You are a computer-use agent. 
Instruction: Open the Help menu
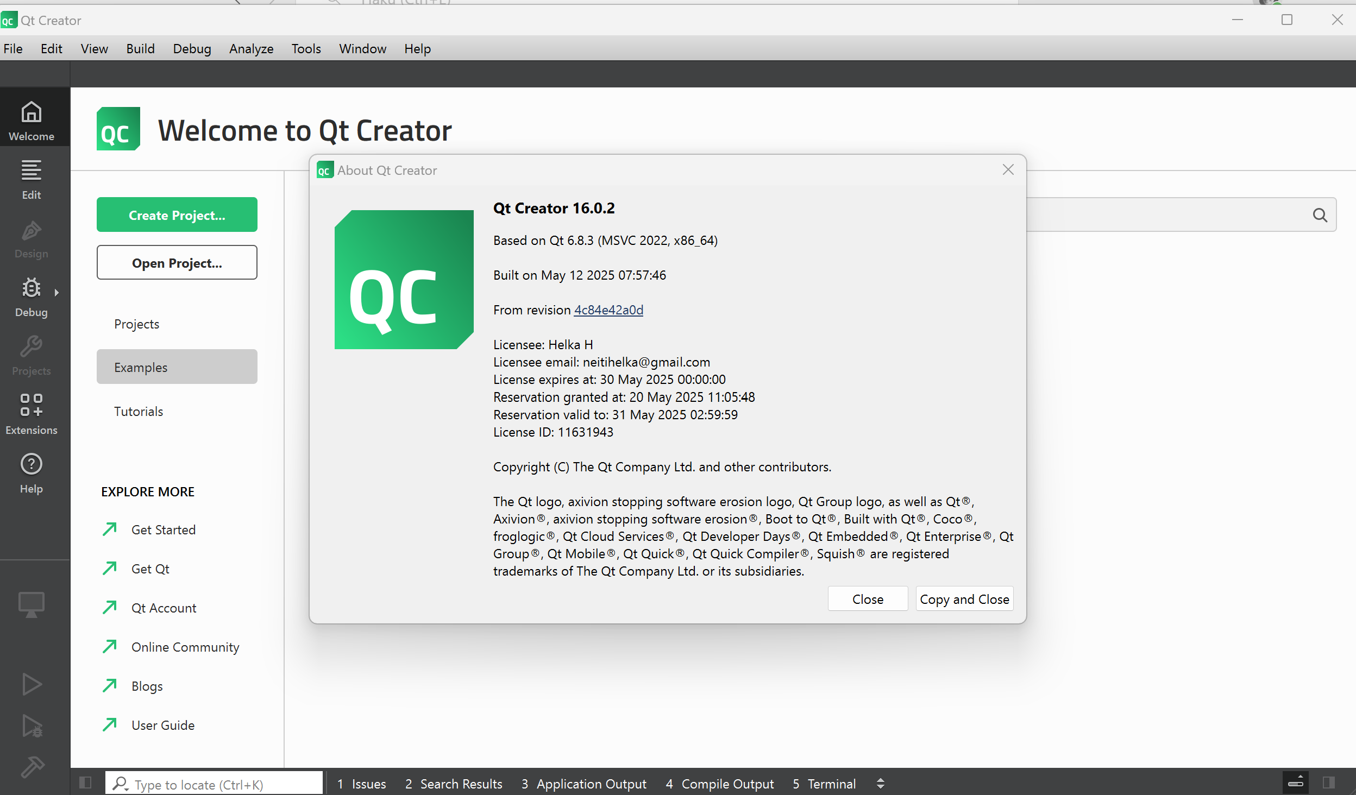point(418,49)
